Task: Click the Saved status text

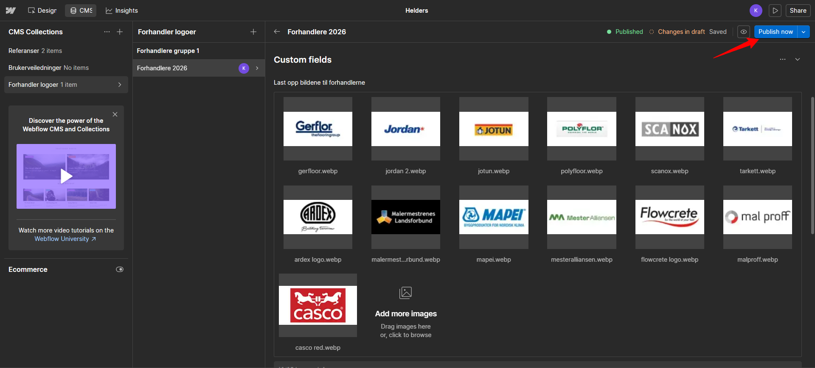Action: (718, 32)
